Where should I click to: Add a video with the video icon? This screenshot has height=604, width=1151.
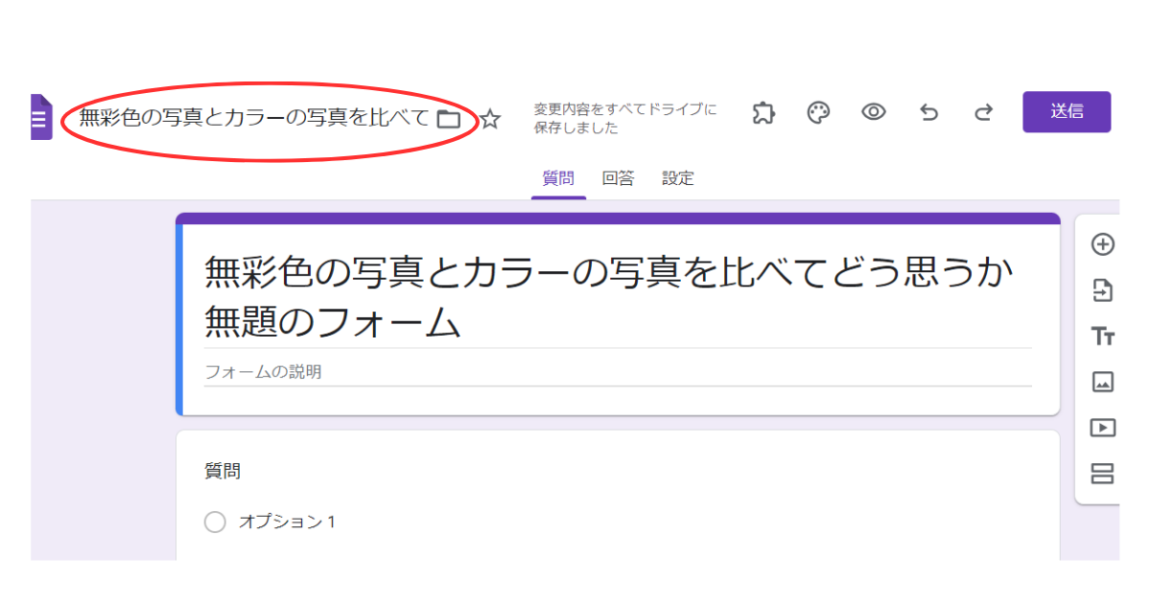[x=1101, y=426]
